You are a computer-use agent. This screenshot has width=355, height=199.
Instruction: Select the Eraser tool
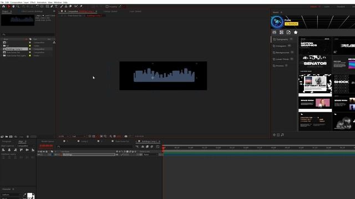point(70,7)
